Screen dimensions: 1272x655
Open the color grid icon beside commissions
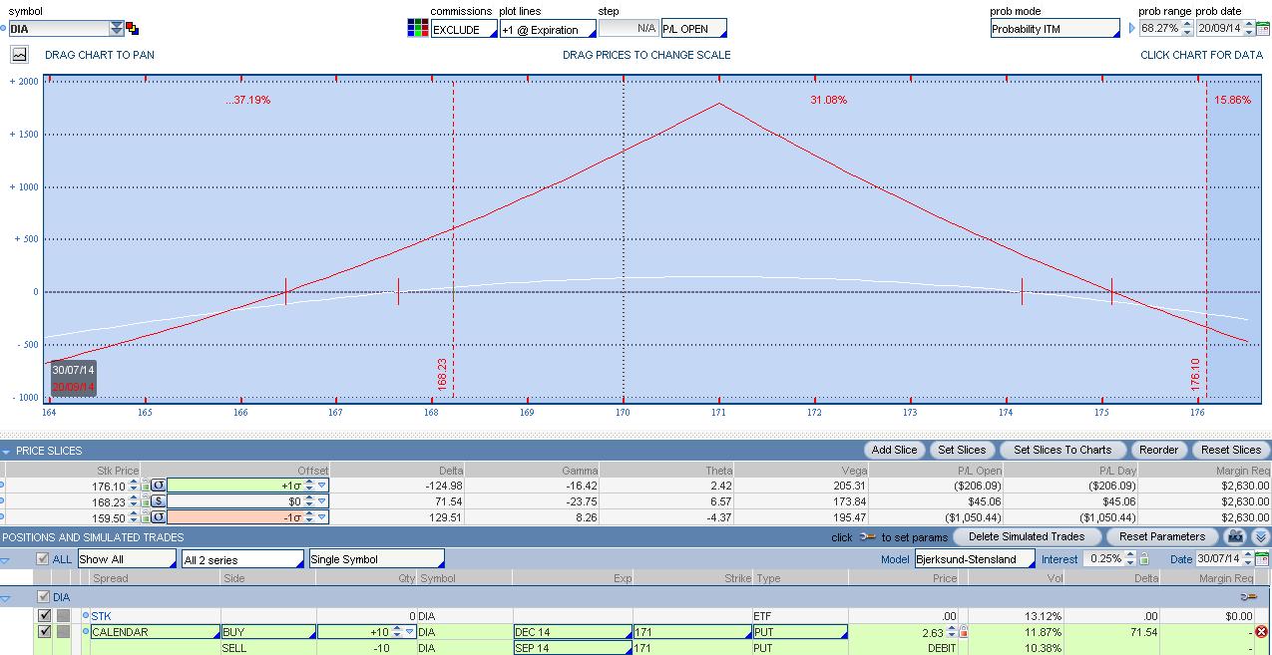coord(417,28)
